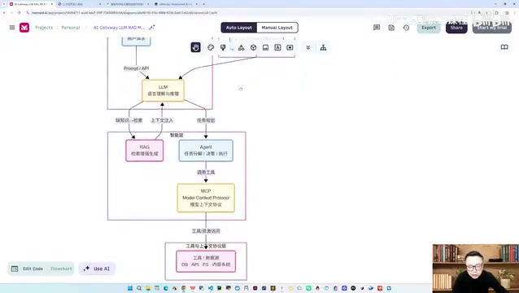Select the MCP Model Context Protocol node
This screenshot has height=293, width=519.
click(x=206, y=198)
